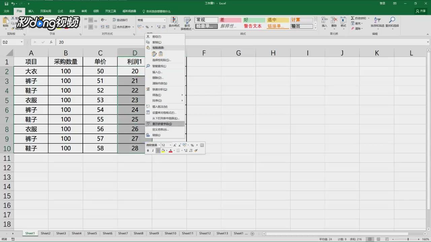
Task: Switch to Page Layout status bar view
Action: click(379, 239)
